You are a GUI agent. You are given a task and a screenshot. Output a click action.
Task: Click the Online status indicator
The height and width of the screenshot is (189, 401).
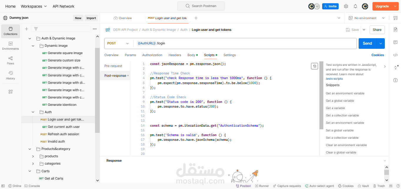[x=15, y=186]
